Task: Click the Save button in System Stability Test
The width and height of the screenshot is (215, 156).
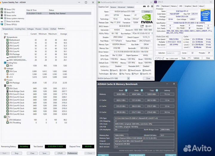Action: tap(44, 153)
